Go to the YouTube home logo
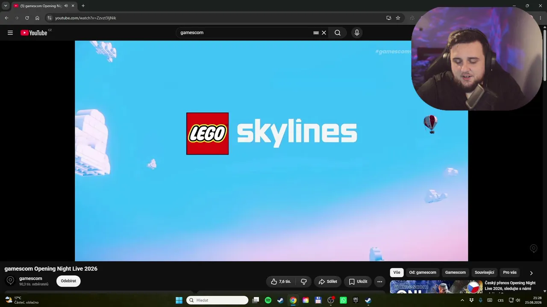 34,33
